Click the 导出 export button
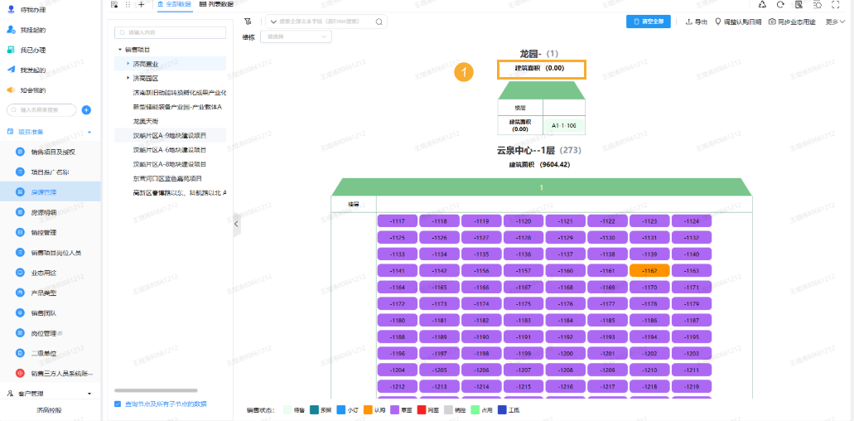Screen dimensions: 854x421 pos(696,22)
